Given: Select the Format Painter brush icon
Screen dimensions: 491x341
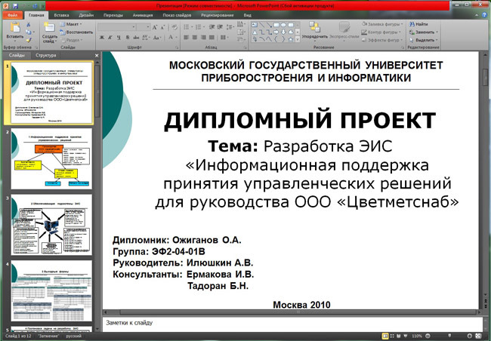Looking at the screenshot, I should 29,40.
